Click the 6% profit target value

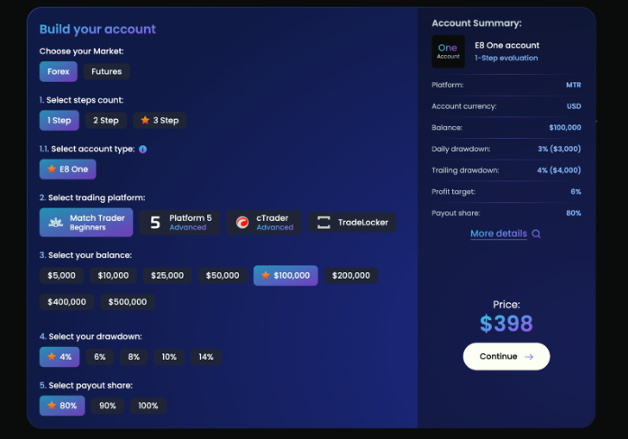576,192
